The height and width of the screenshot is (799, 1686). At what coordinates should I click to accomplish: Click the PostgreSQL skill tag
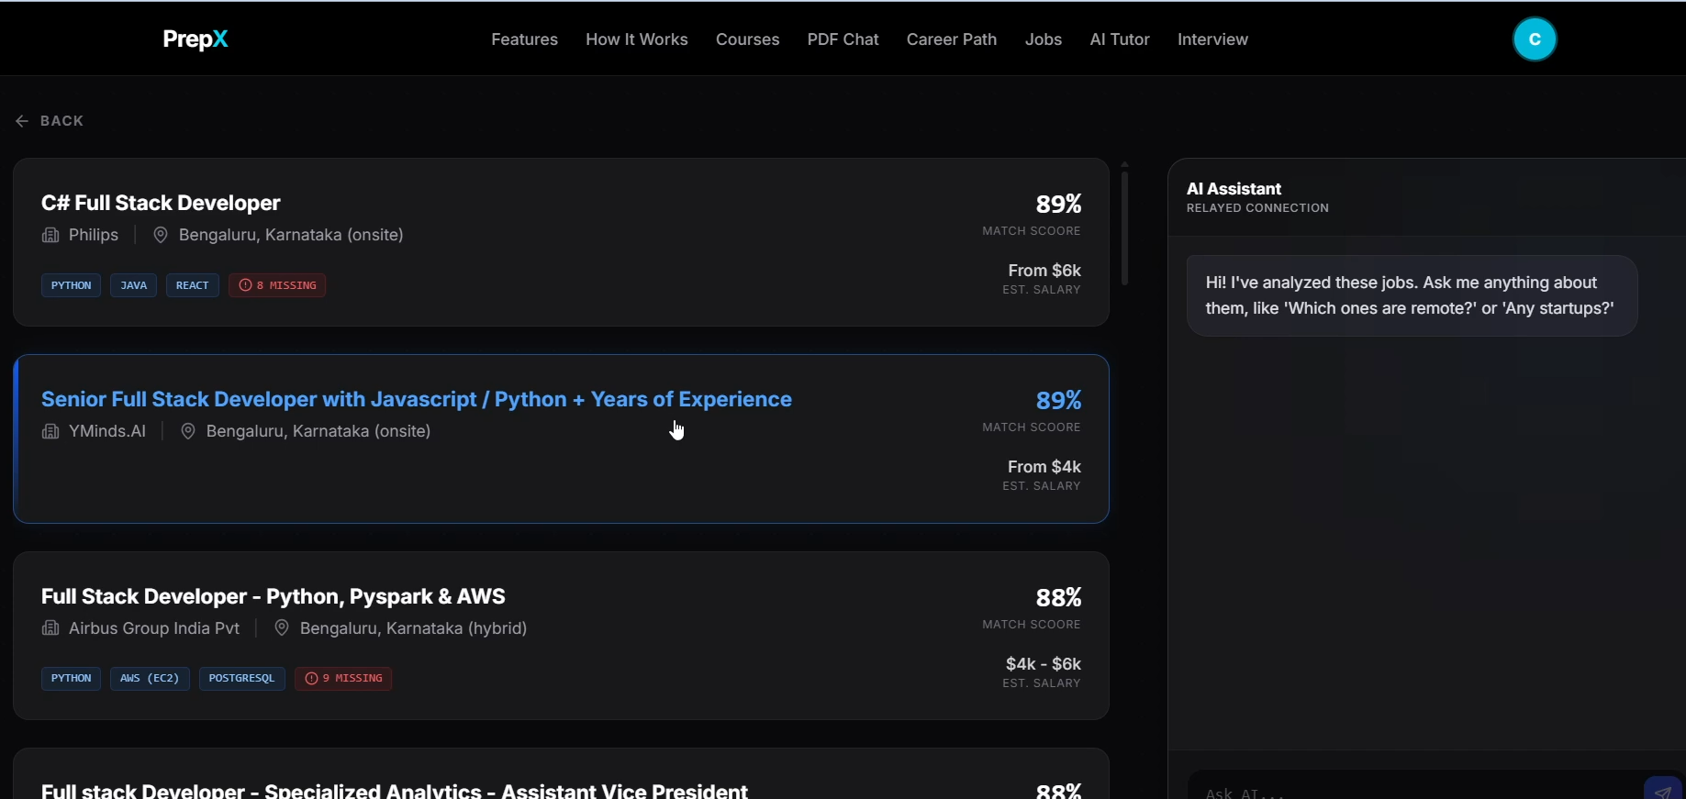pyautogui.click(x=241, y=679)
